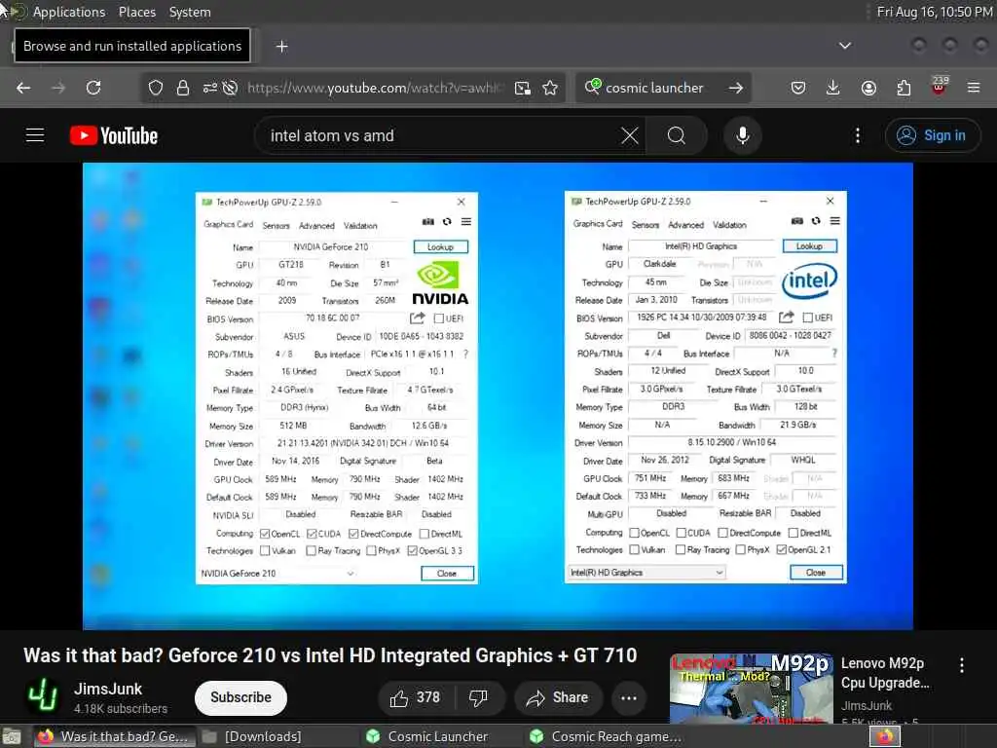Click the site padlock security icon

point(183,88)
